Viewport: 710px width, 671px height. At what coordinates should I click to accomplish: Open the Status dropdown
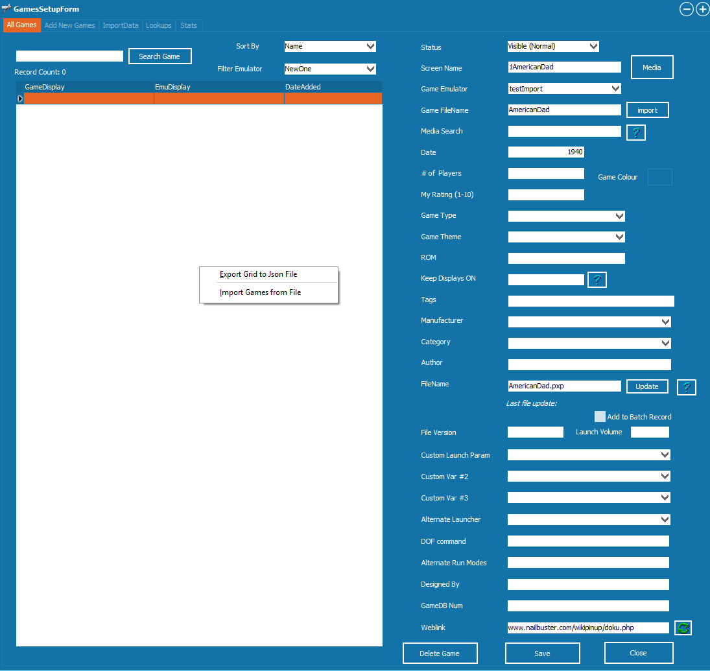(553, 46)
